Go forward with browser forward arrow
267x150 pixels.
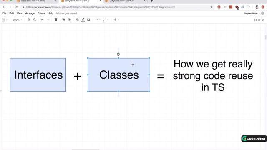(10, 7)
